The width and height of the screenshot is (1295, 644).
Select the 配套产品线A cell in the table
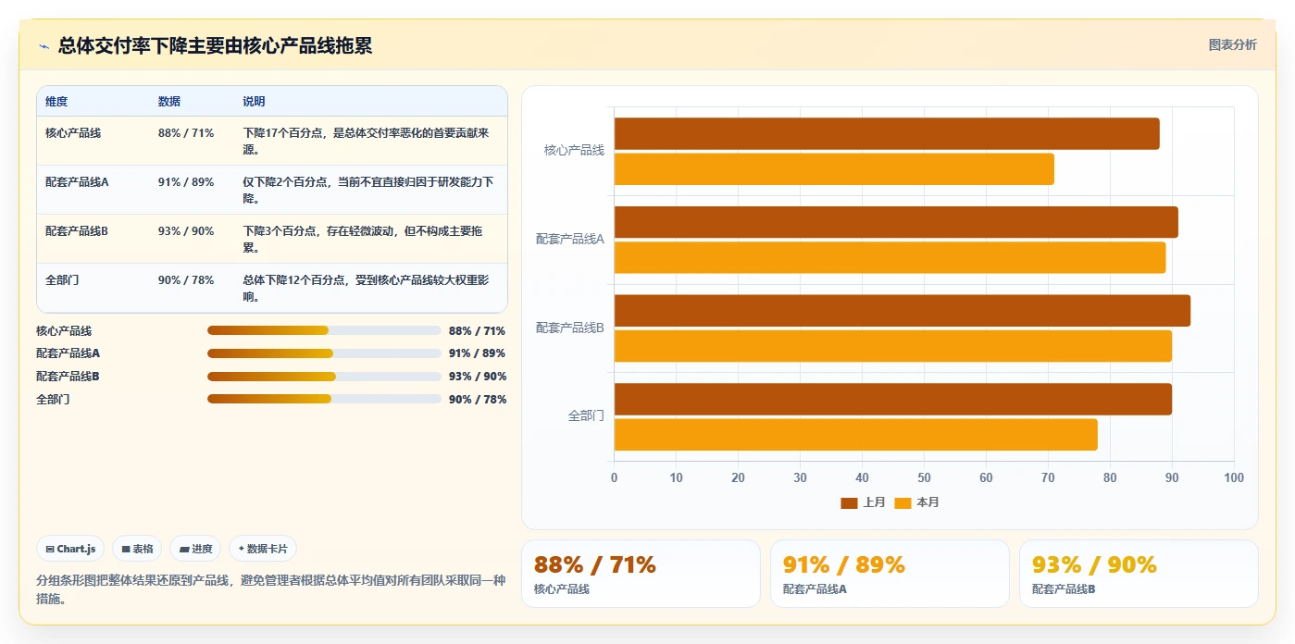click(x=77, y=182)
